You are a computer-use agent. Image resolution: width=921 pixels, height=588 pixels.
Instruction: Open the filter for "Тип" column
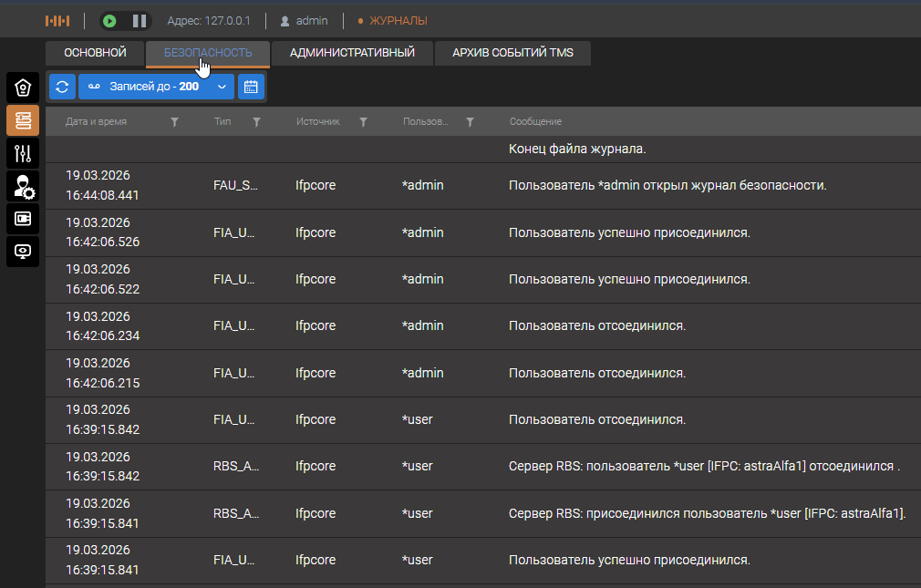[x=257, y=122]
